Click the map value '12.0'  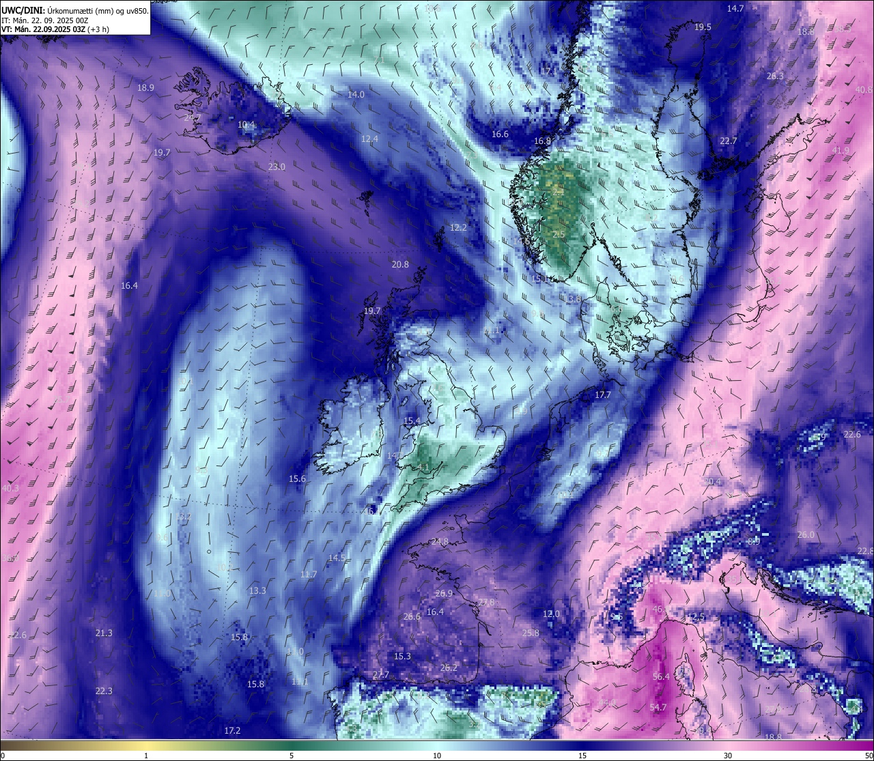point(551,614)
